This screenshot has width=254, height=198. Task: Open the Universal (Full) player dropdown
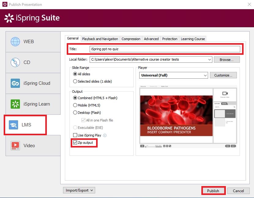click(x=174, y=75)
